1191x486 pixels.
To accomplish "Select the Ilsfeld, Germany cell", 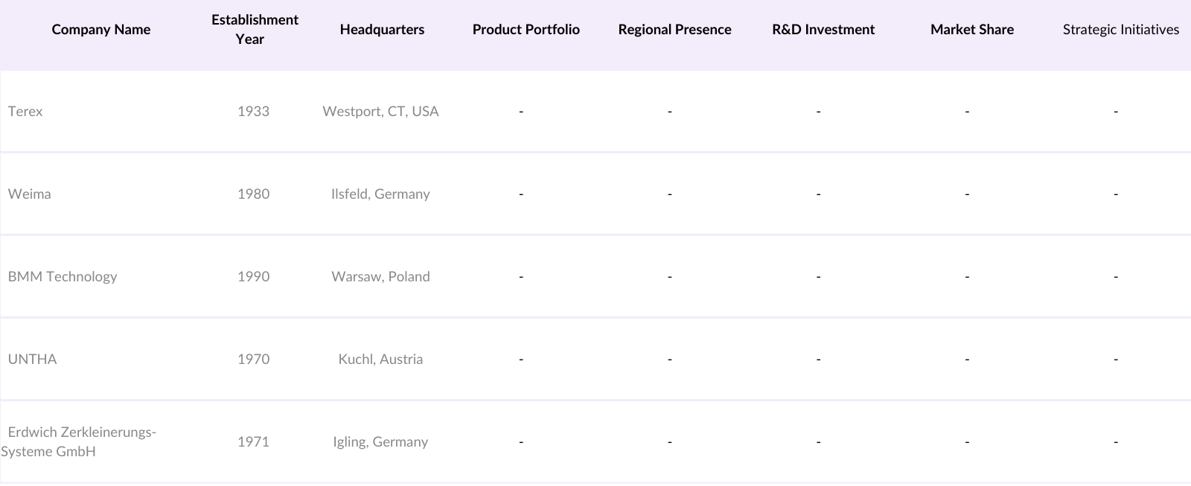I will [380, 194].
